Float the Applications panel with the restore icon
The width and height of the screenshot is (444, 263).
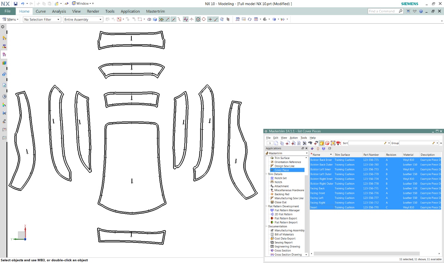tap(302, 148)
